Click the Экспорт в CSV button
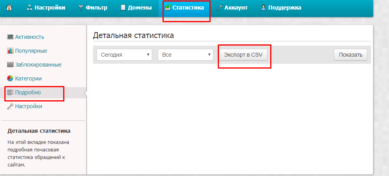The height and width of the screenshot is (176, 389). pyautogui.click(x=243, y=55)
